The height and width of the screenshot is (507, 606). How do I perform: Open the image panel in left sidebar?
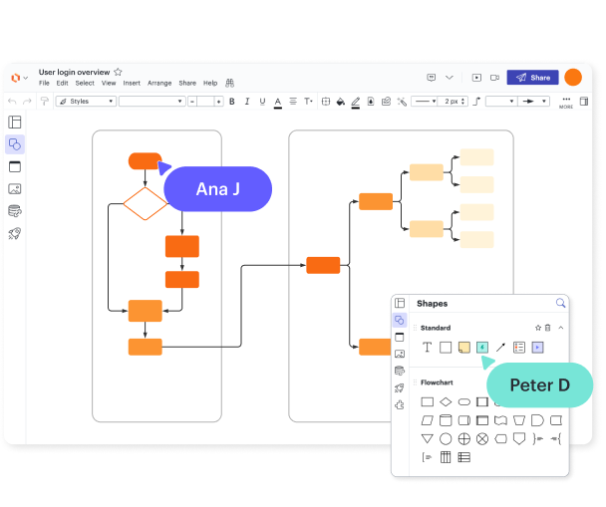tap(15, 189)
